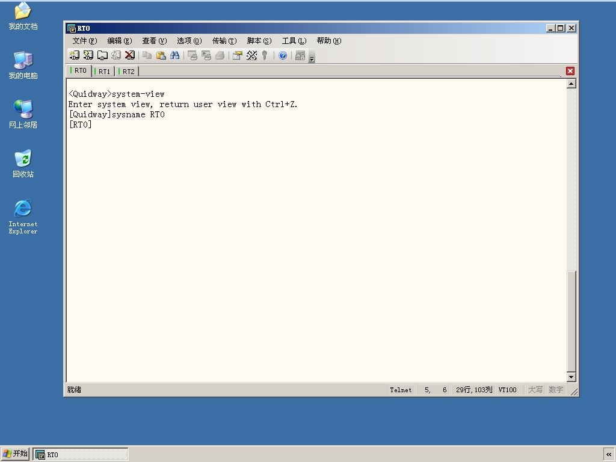Open the 文件(F) menu
This screenshot has height=462, width=616.
(x=84, y=41)
